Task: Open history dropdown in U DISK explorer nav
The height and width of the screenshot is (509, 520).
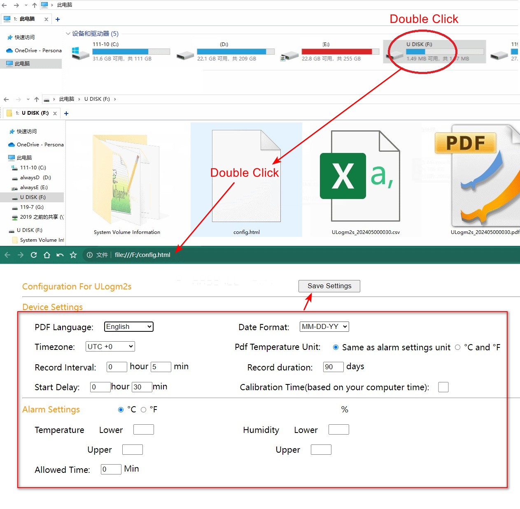Action: point(28,99)
